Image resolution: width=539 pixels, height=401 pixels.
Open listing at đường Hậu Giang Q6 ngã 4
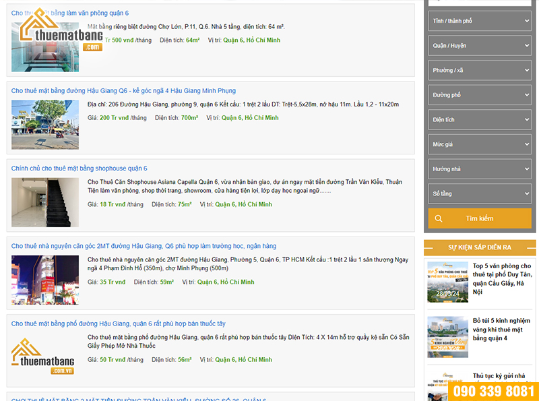123,90
